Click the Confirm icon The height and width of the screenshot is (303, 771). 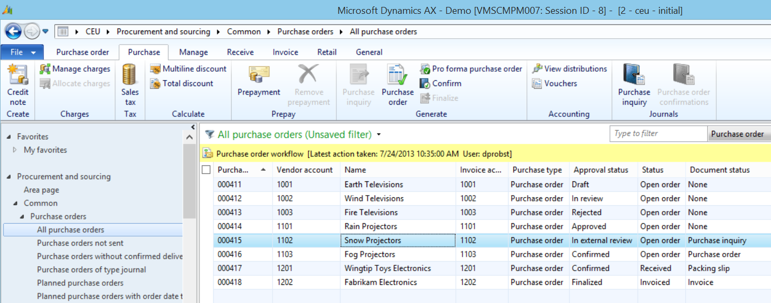pos(425,83)
